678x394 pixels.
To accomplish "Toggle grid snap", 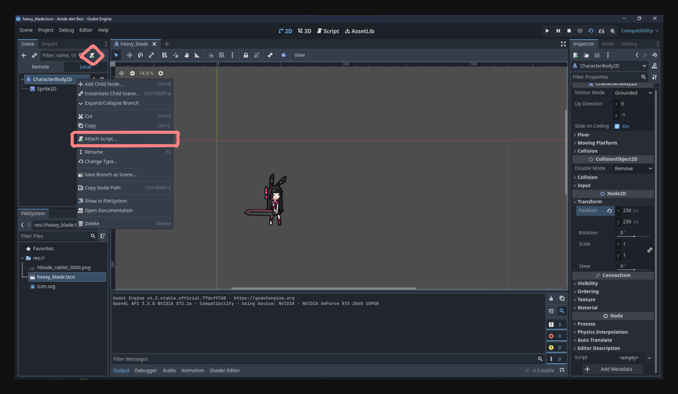I will [x=222, y=55].
